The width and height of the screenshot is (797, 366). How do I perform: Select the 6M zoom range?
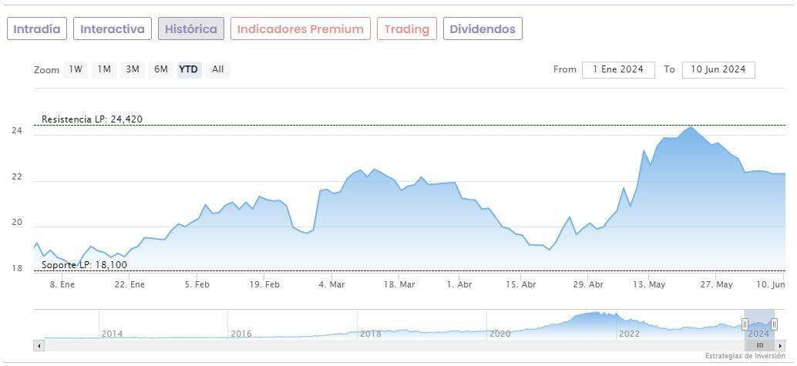point(160,69)
